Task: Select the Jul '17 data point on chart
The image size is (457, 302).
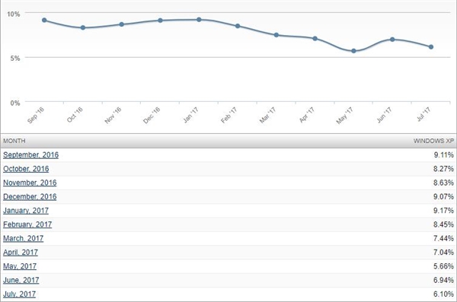Action: tap(431, 47)
